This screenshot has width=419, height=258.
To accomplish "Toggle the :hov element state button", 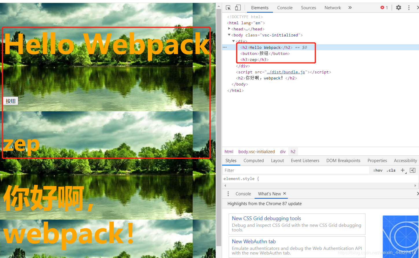I will coord(378,170).
